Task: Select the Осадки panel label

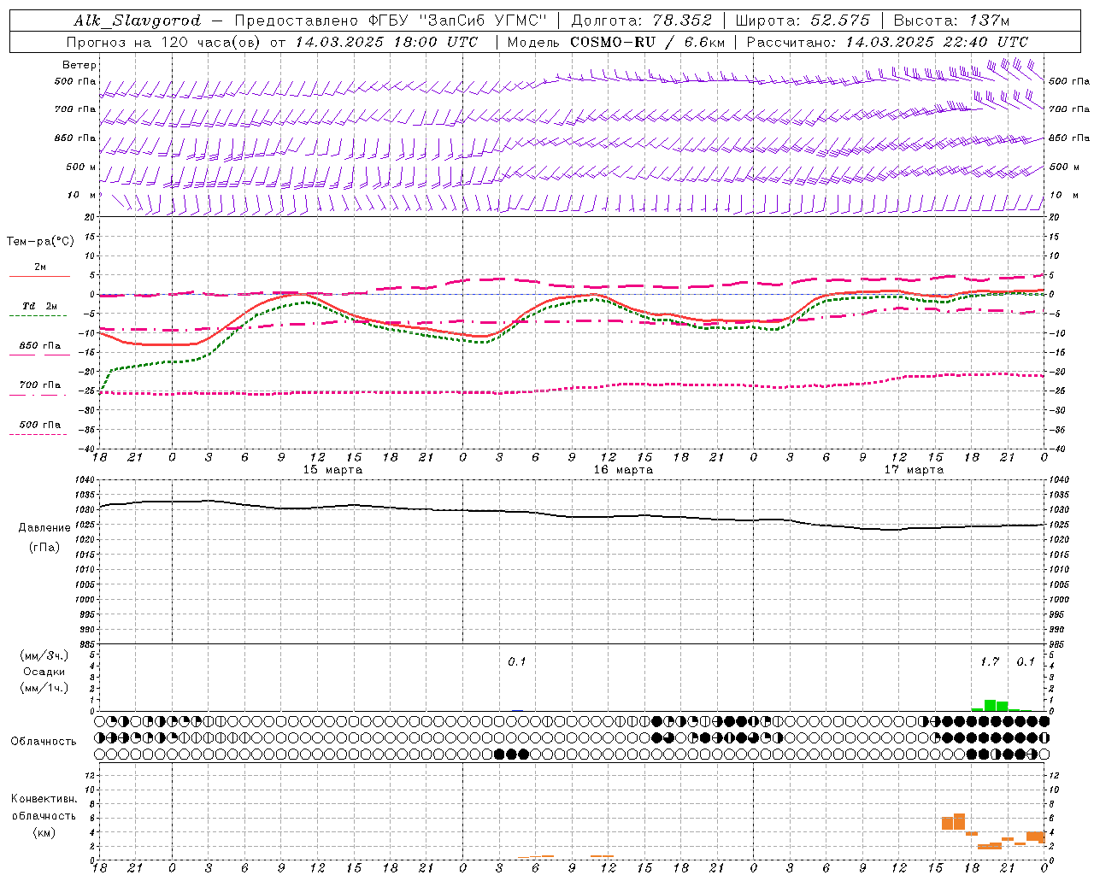Action: pyautogui.click(x=44, y=672)
